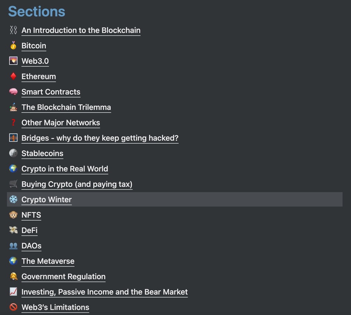
Task: Click the red question mark icon
Action: (13, 123)
